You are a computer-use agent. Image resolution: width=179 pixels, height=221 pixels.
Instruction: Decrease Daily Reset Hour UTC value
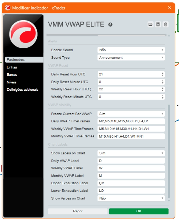click(163, 75)
